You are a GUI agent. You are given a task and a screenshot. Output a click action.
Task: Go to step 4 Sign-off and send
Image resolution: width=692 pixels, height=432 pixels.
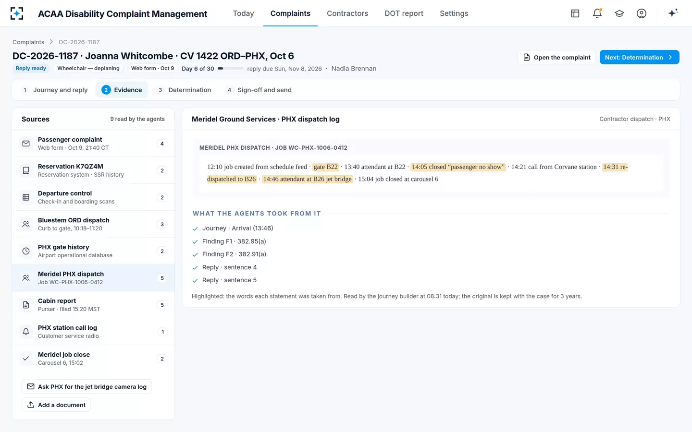(x=259, y=90)
